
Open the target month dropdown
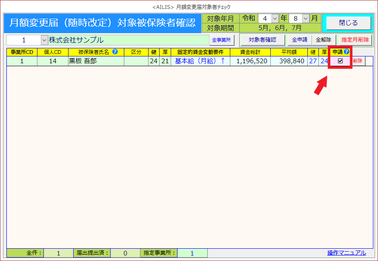tap(305, 19)
